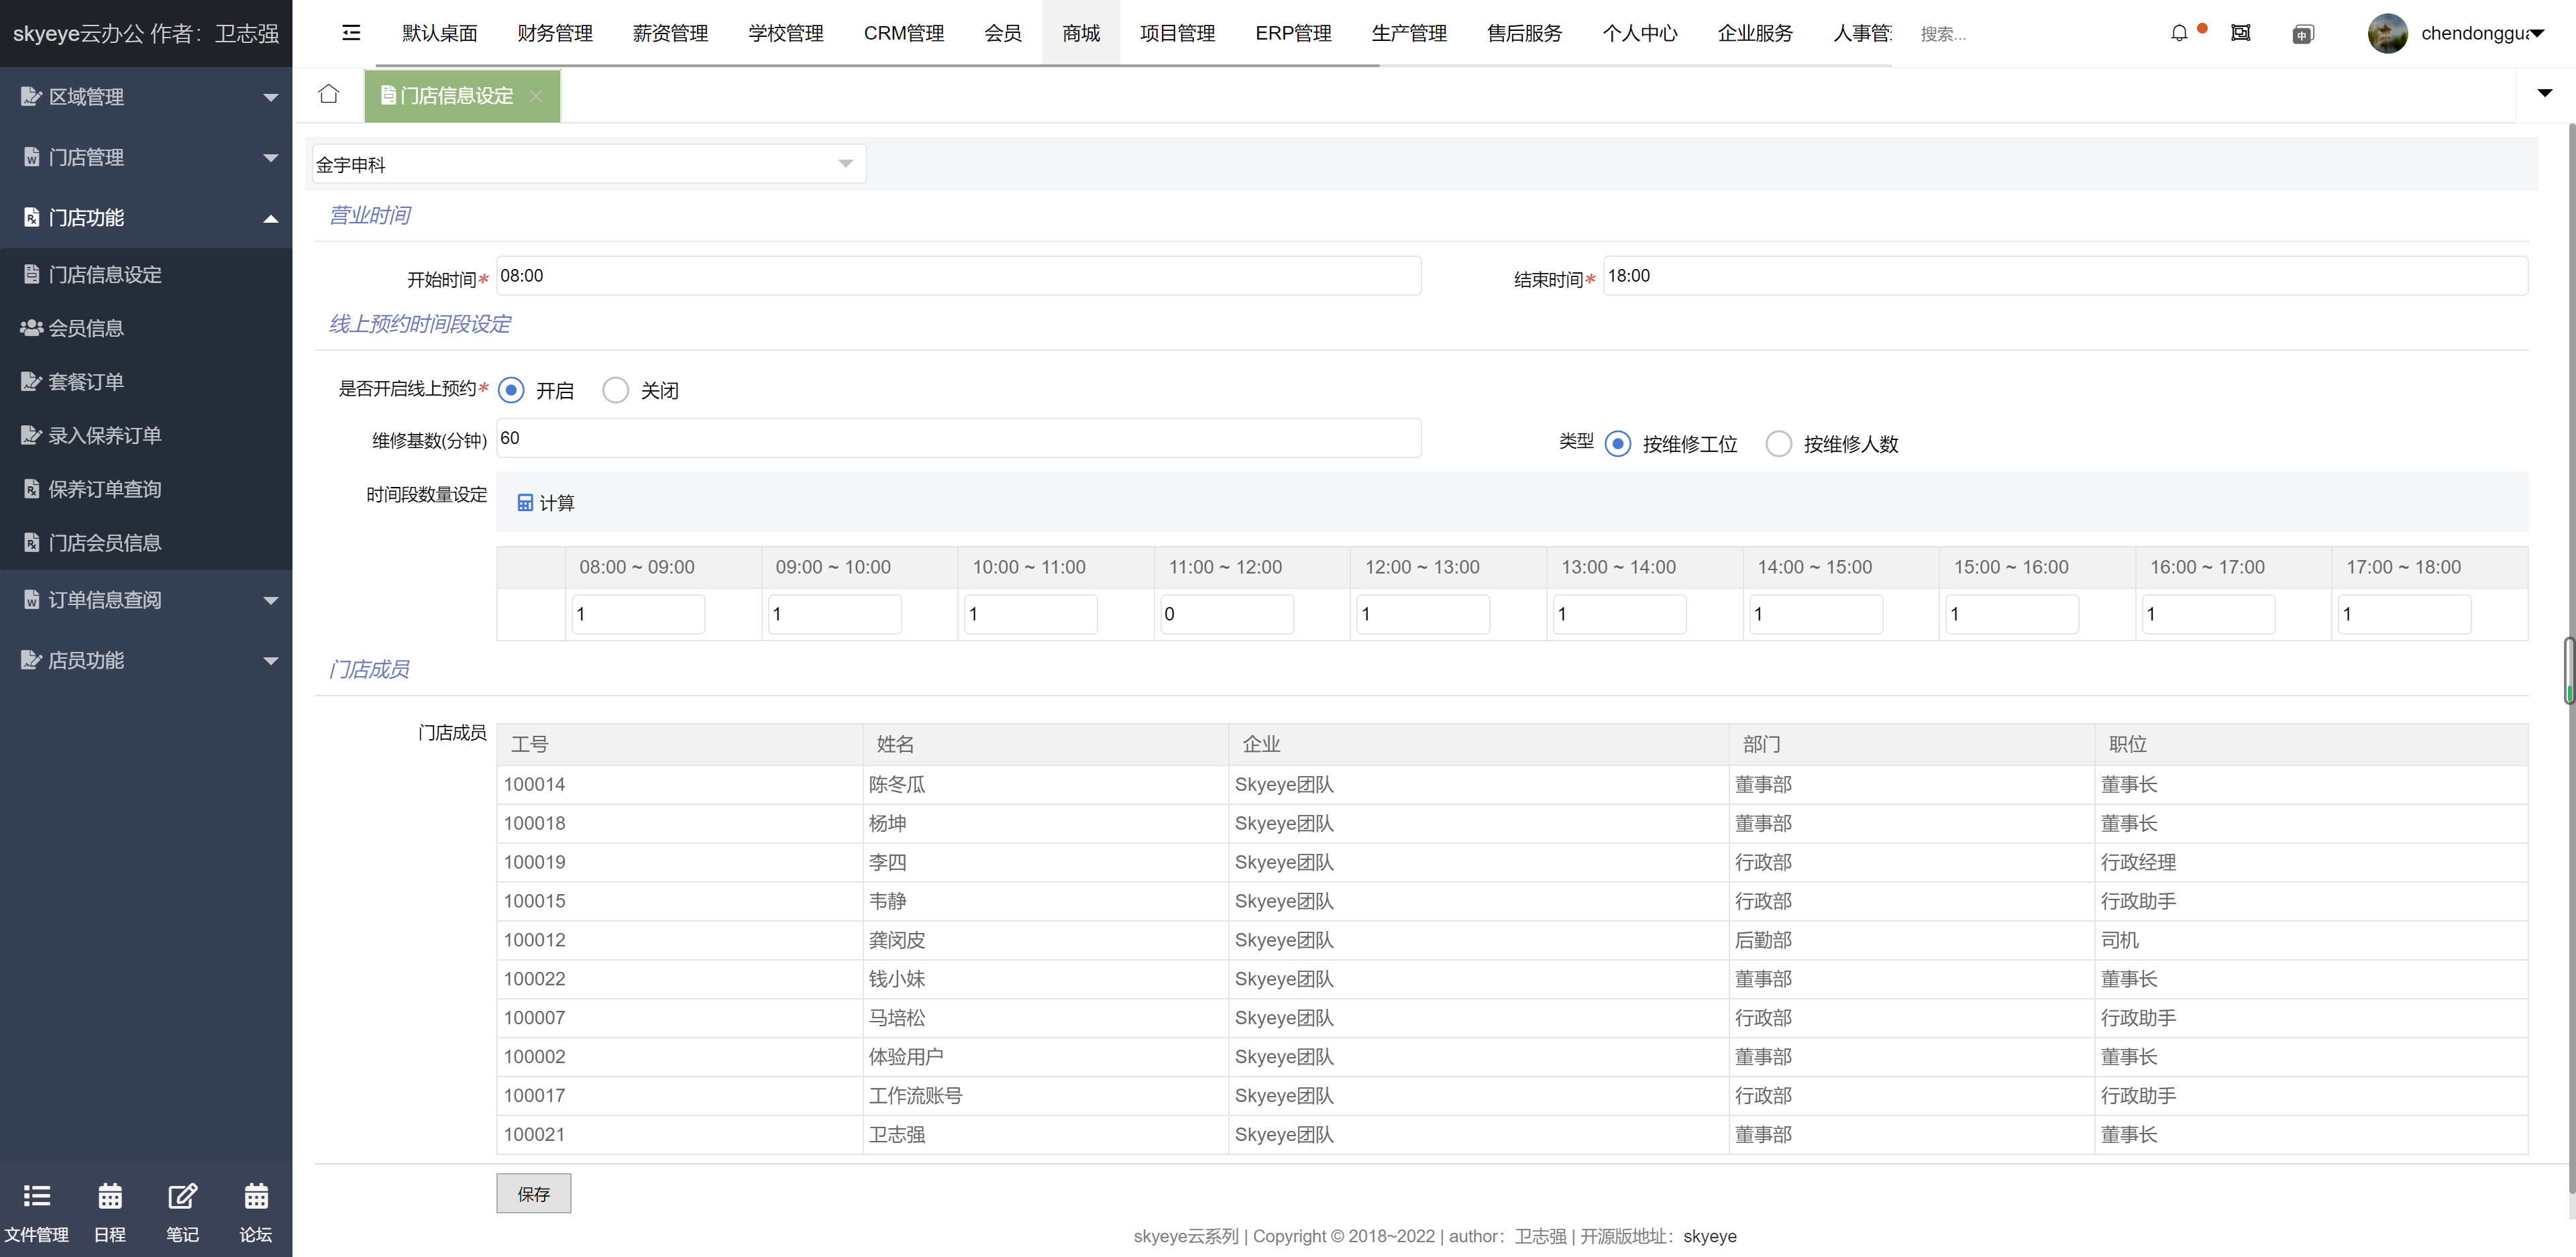Click the 保存 button
Image resolution: width=2576 pixels, height=1257 pixels.
pos(533,1193)
